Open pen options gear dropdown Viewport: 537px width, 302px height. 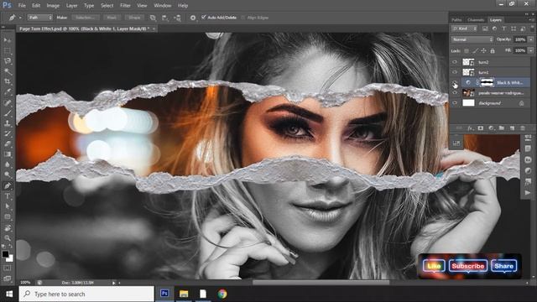[193, 18]
